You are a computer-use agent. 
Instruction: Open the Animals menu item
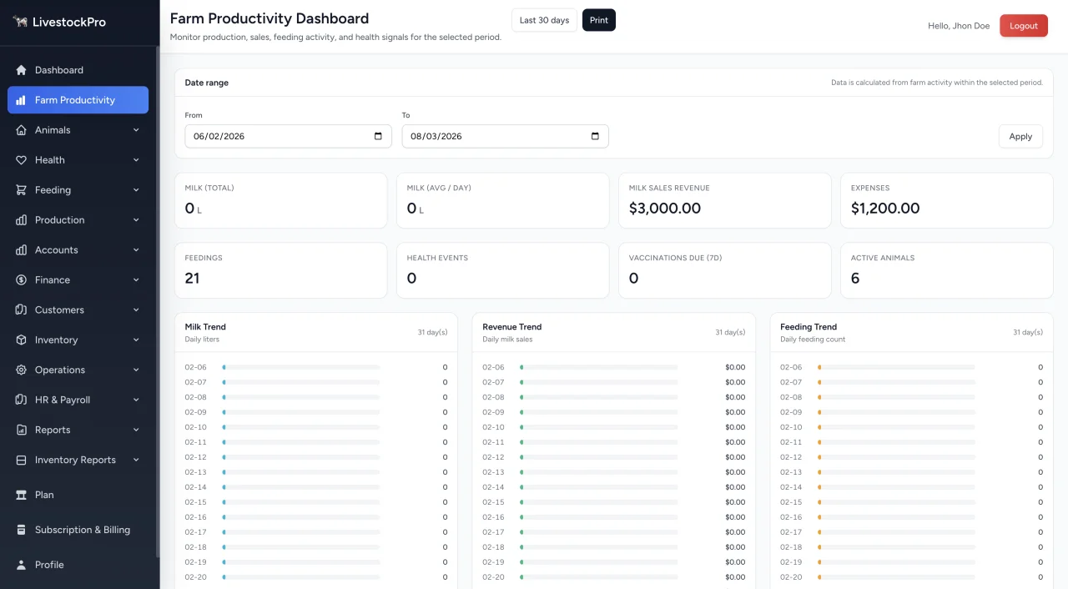(78, 130)
